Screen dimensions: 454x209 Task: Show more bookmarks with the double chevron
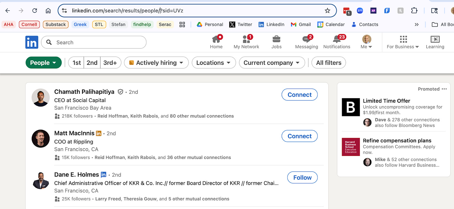(417, 24)
